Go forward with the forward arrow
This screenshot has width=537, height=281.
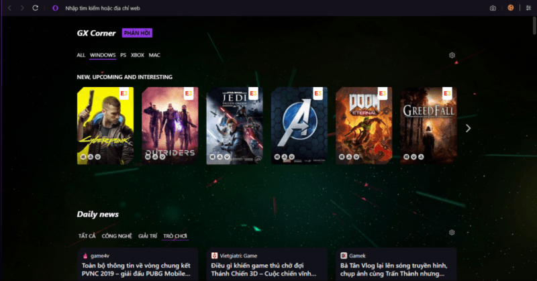click(x=22, y=8)
